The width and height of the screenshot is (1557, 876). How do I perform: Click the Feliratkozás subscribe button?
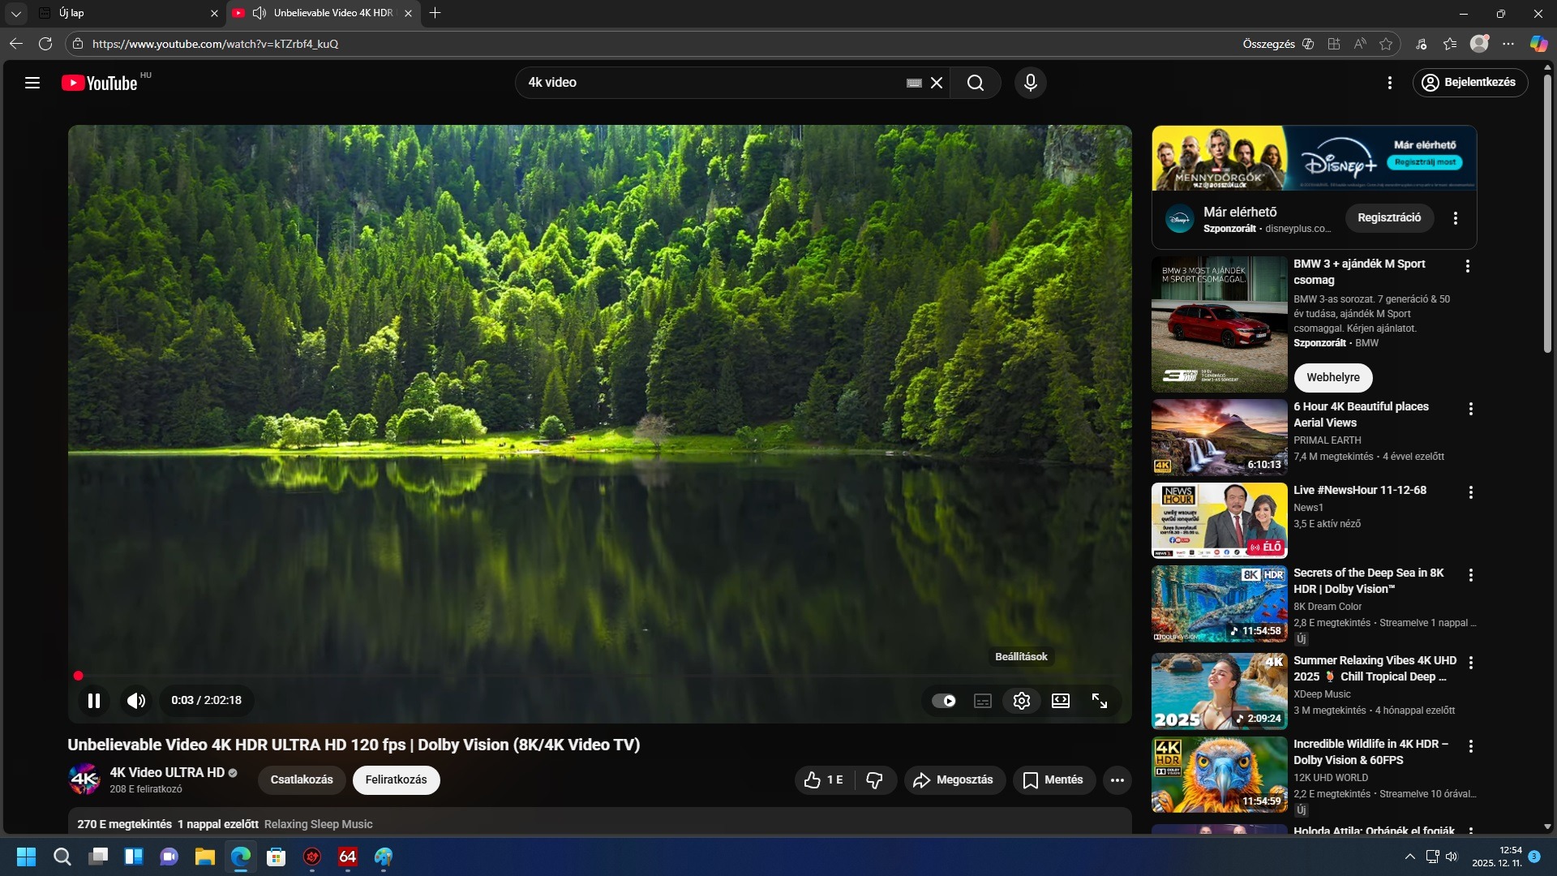click(396, 780)
